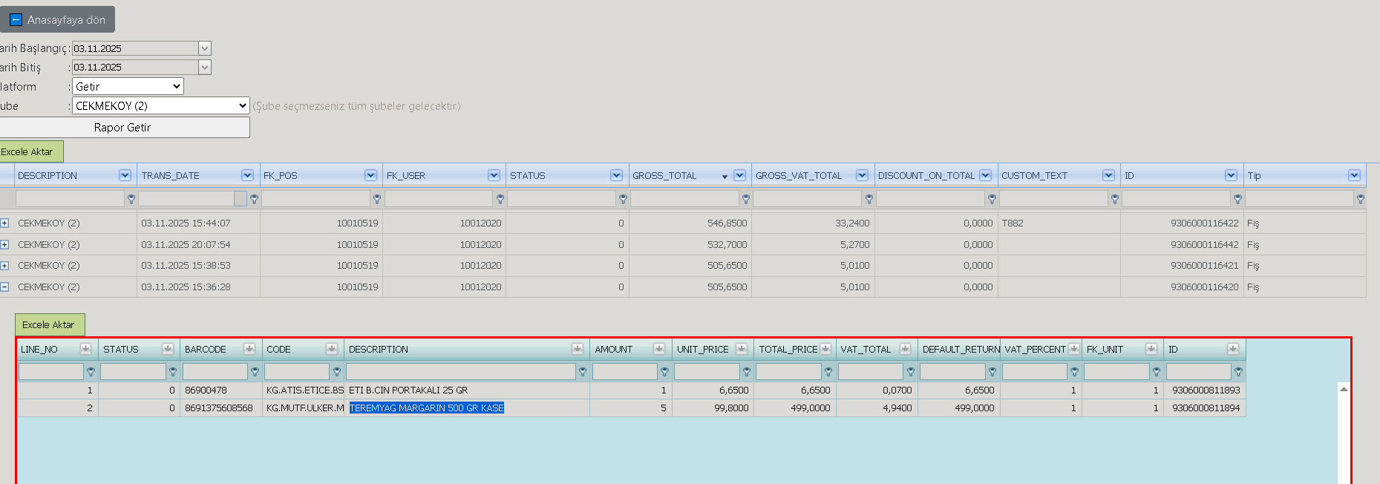Click the scroll up arrow in detail grid
Screen dimensions: 1380x484
(x=1344, y=389)
